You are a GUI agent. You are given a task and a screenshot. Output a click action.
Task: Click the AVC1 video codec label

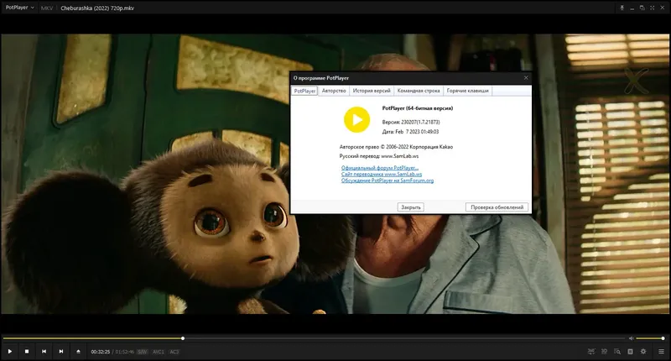click(x=159, y=352)
